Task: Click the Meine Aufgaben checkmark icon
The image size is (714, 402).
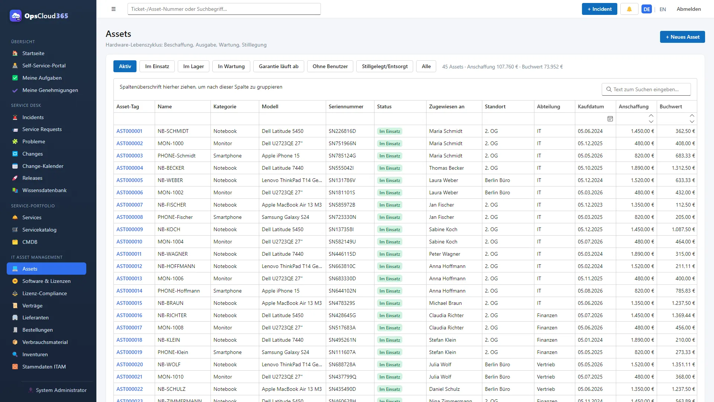Action: coord(15,78)
